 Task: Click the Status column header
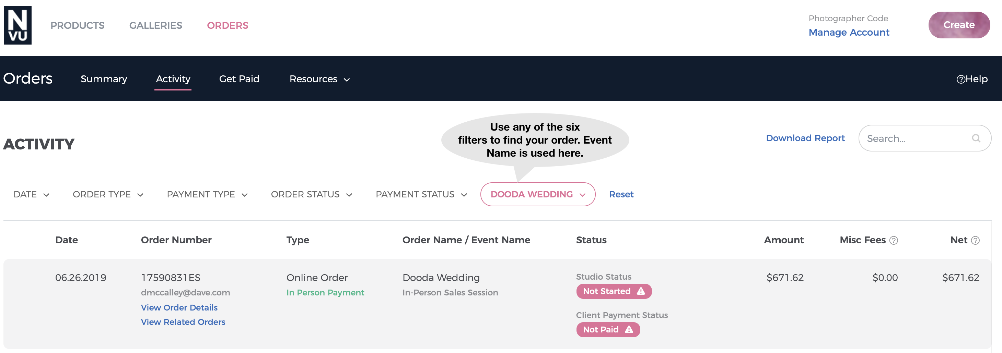(591, 240)
